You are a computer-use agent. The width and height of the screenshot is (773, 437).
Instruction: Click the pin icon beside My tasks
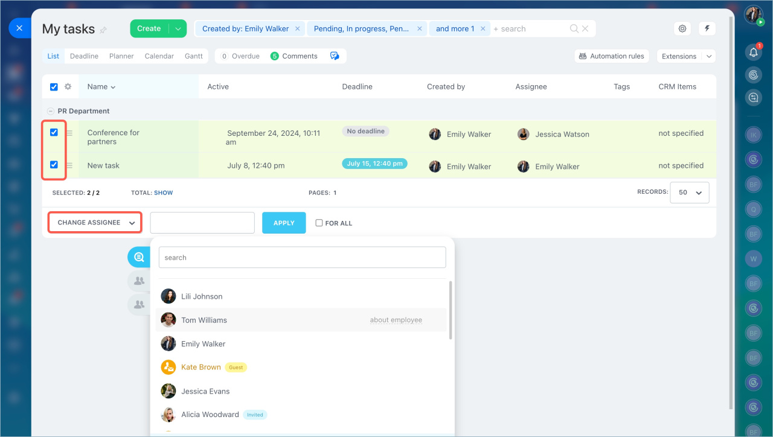[103, 30]
